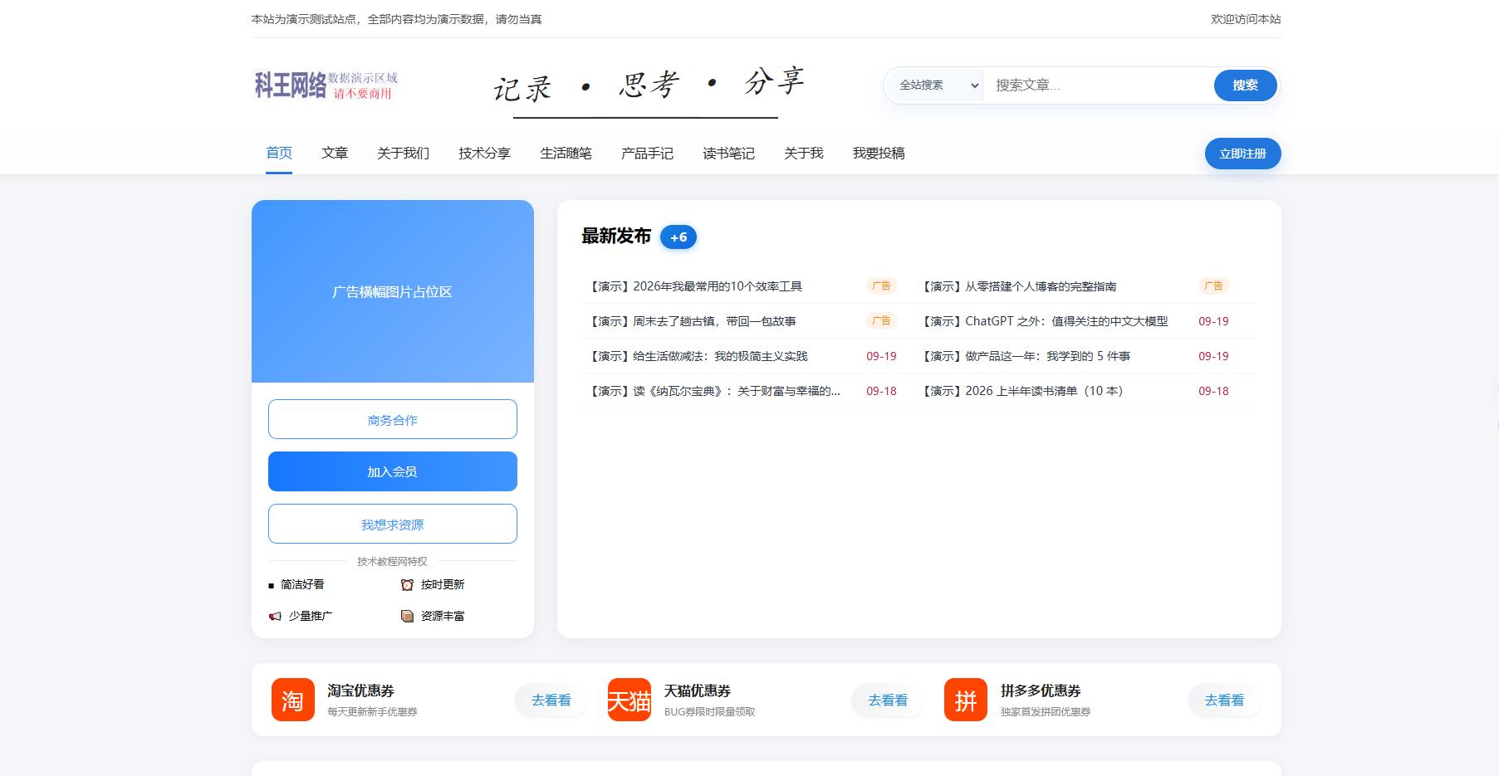Go to the 首页 nav tab
1499x776 pixels.
(x=279, y=154)
